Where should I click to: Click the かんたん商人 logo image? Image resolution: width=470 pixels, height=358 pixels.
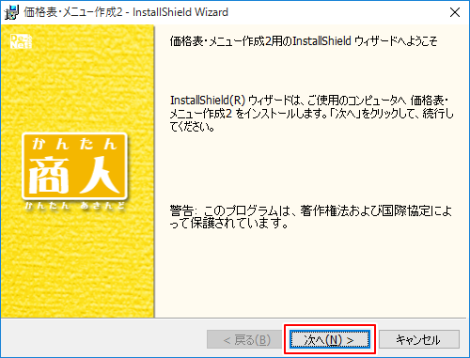[x=74, y=172]
